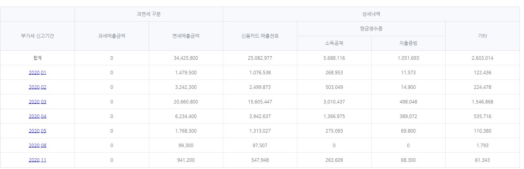Image resolution: width=524 pixels, height=169 pixels.
Task: Select the cell showing 275,093
Action: tap(334, 131)
